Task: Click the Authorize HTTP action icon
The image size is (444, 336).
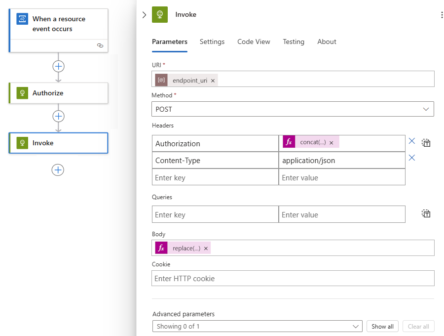Action: [x=22, y=93]
